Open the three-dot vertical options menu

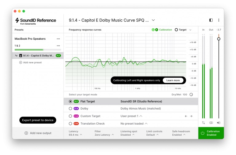(x=219, y=20)
